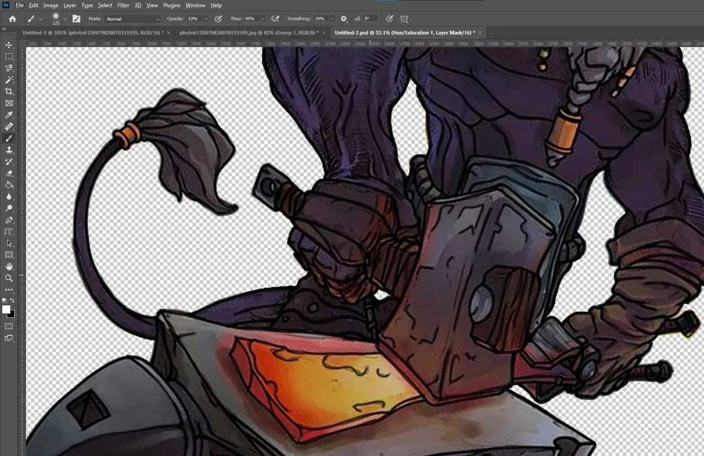Open the View menu

(x=152, y=5)
